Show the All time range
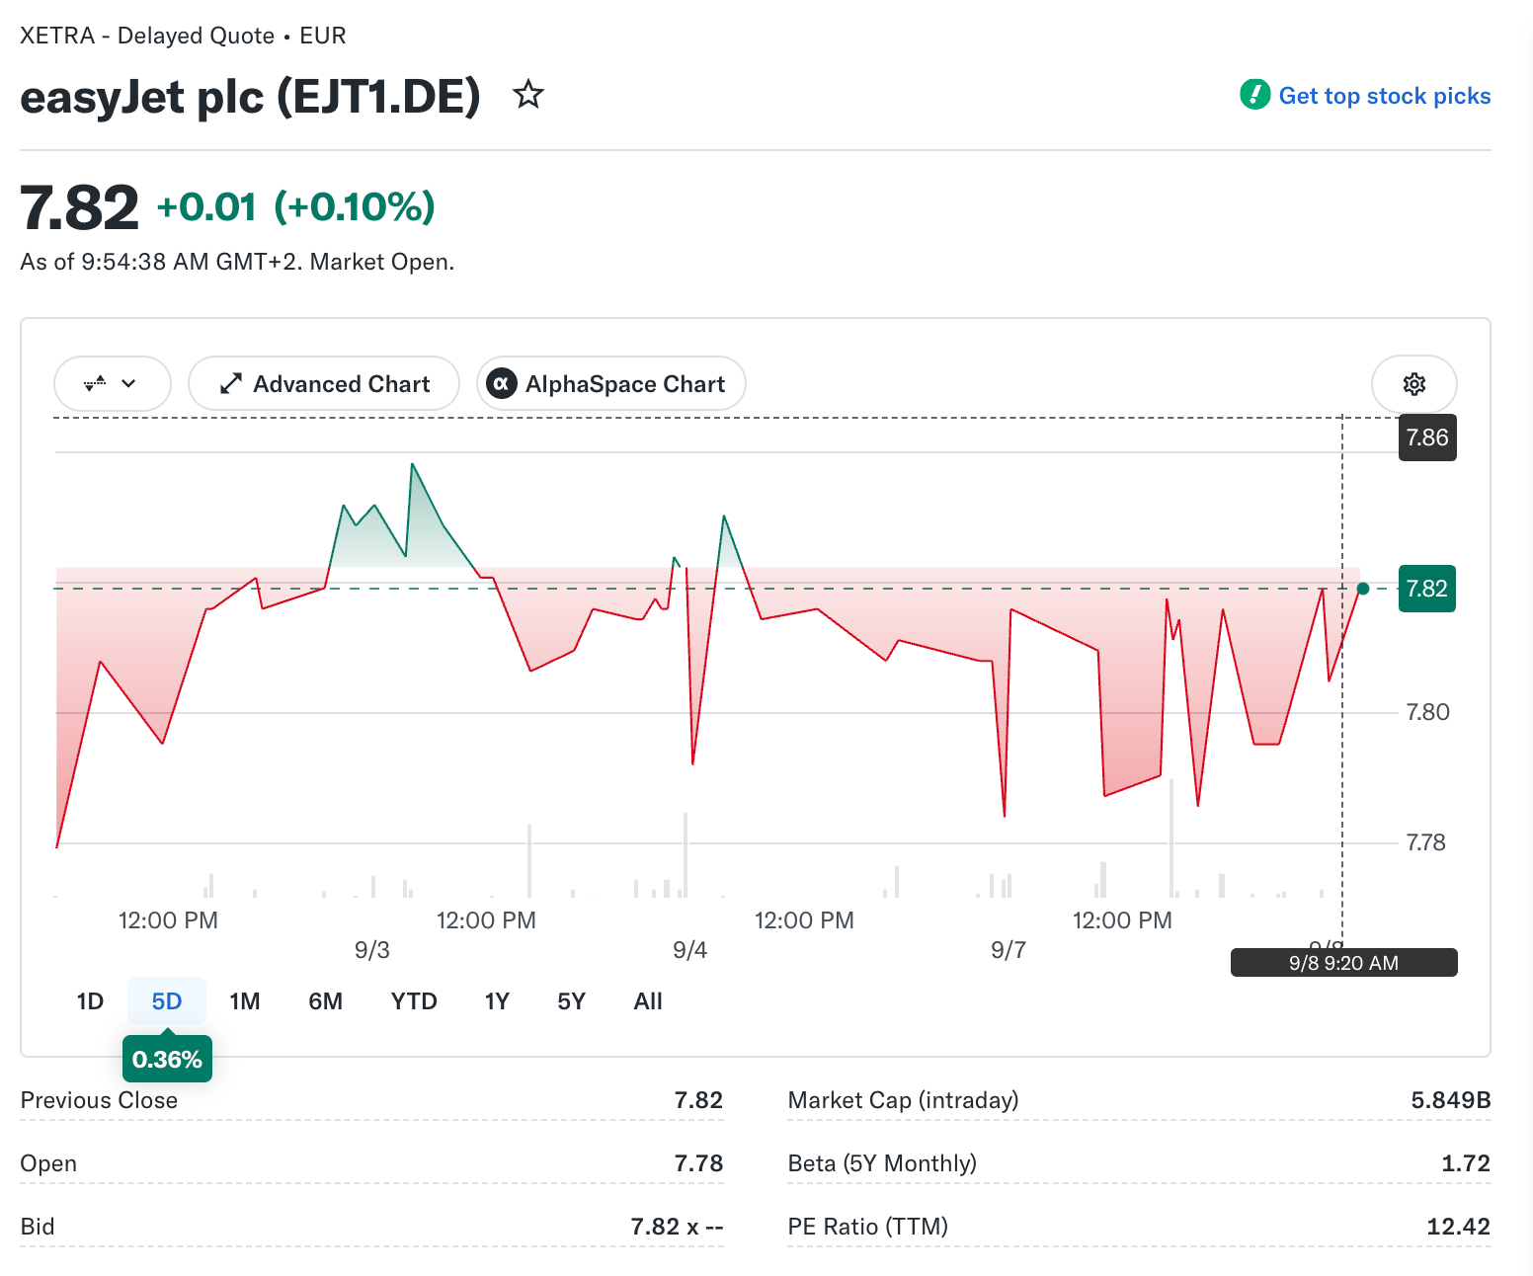 648,1001
